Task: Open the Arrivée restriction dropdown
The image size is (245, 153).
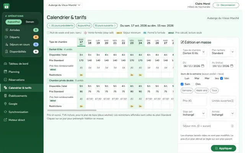Action: click(223, 113)
